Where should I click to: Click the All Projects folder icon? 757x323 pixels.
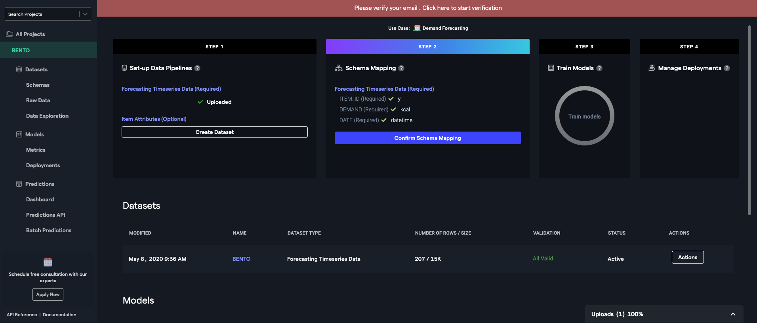tap(10, 34)
